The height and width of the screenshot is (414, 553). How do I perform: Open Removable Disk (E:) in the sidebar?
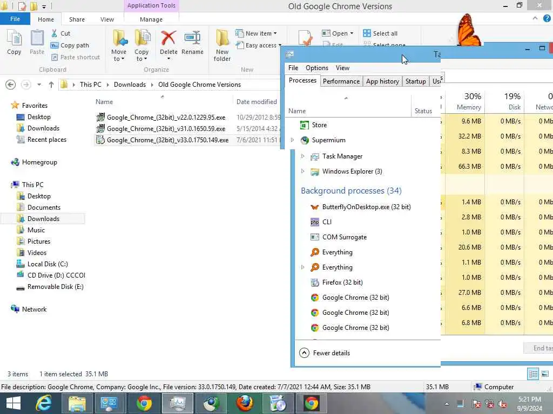[x=50, y=287]
